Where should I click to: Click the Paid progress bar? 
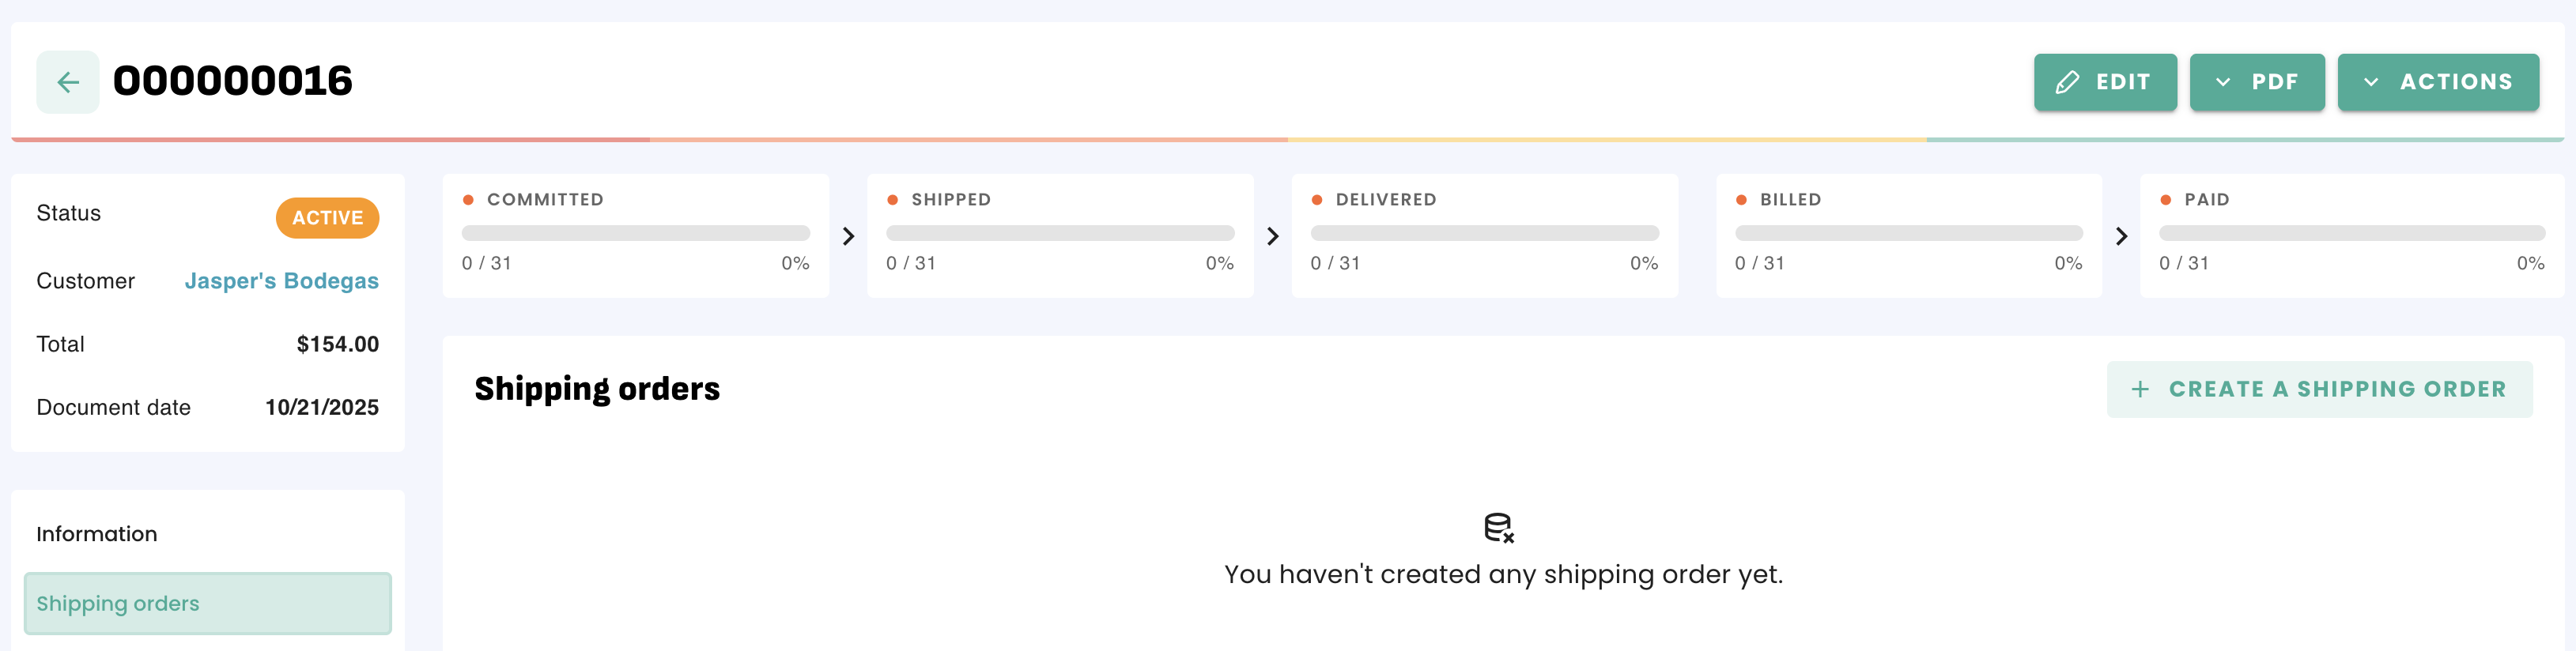2351,234
